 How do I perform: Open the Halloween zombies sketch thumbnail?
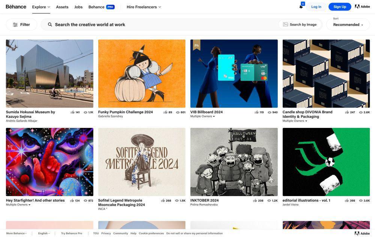point(234,162)
